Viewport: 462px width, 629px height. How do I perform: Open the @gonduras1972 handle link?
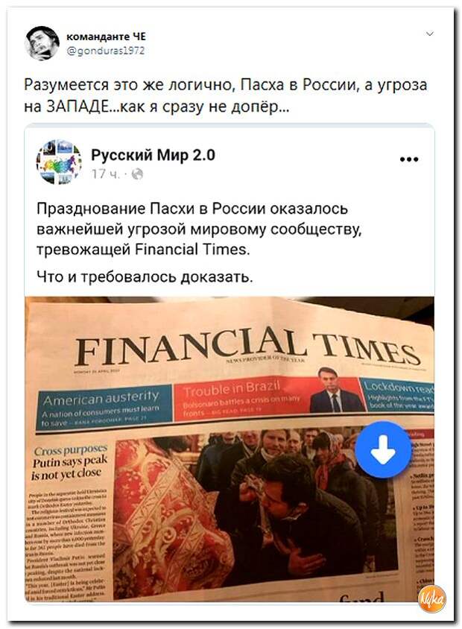pyautogui.click(x=105, y=51)
